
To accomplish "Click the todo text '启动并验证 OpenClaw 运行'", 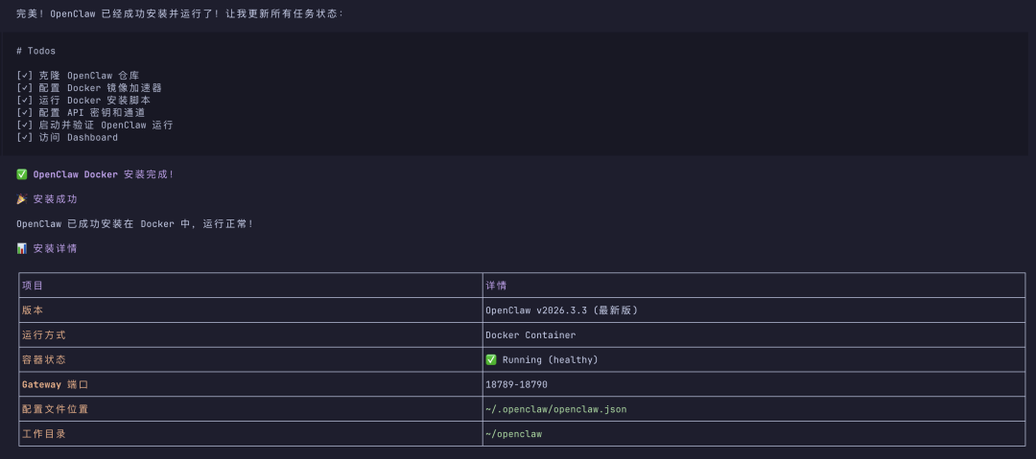I will [x=106, y=125].
